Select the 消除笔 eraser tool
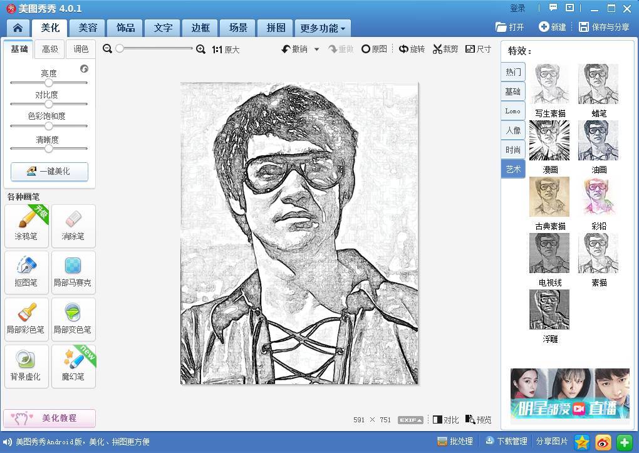This screenshot has width=639, height=453. pos(73,225)
